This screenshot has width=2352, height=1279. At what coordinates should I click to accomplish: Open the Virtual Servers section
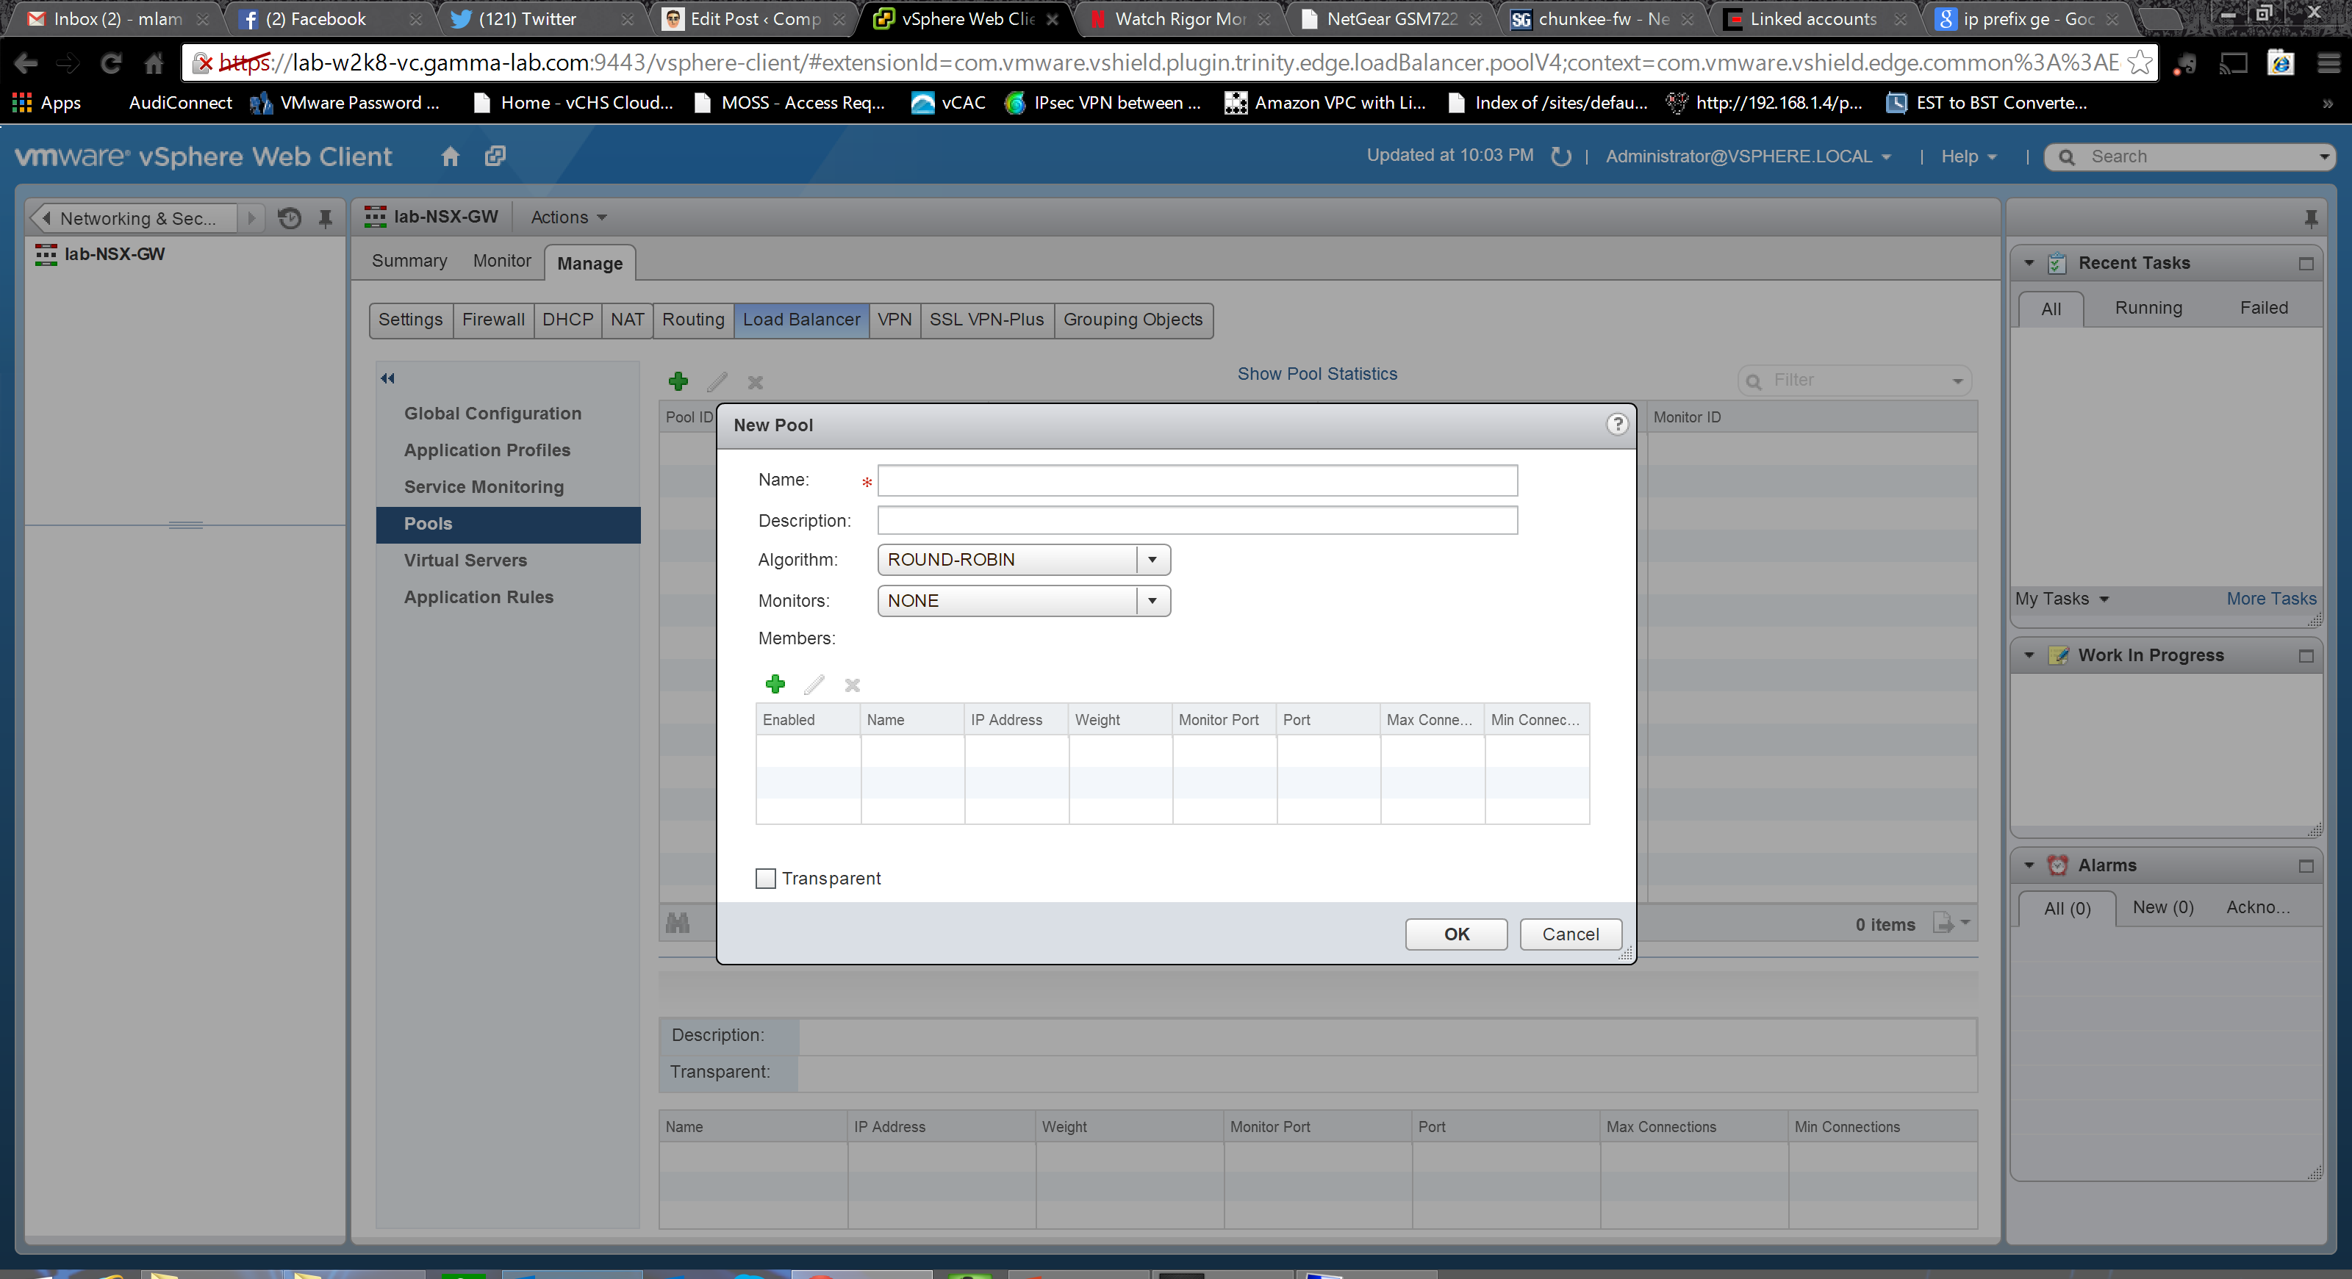(x=465, y=560)
